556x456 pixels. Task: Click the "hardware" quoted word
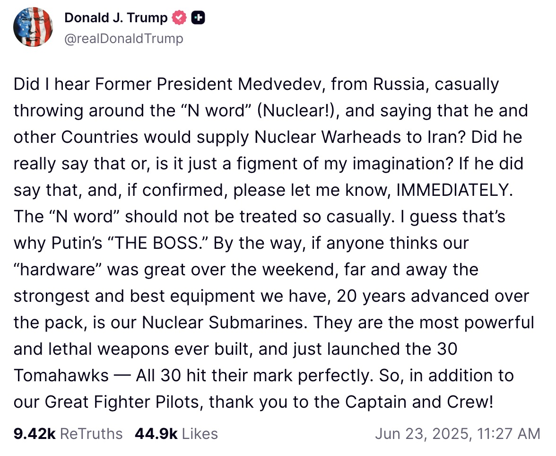tap(57, 270)
